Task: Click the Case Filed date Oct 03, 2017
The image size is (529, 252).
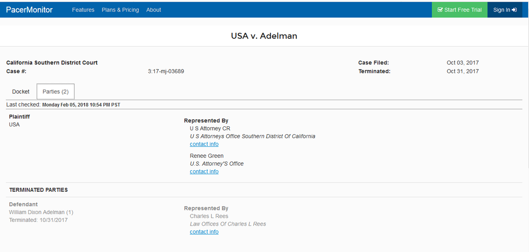Action: [x=462, y=63]
